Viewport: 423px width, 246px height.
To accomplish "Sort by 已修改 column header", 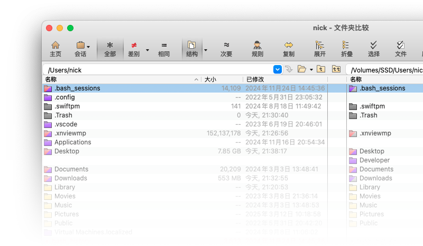I will pyautogui.click(x=255, y=79).
